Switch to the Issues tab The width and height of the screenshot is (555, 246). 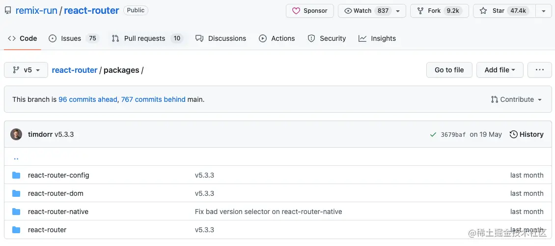pyautogui.click(x=74, y=38)
